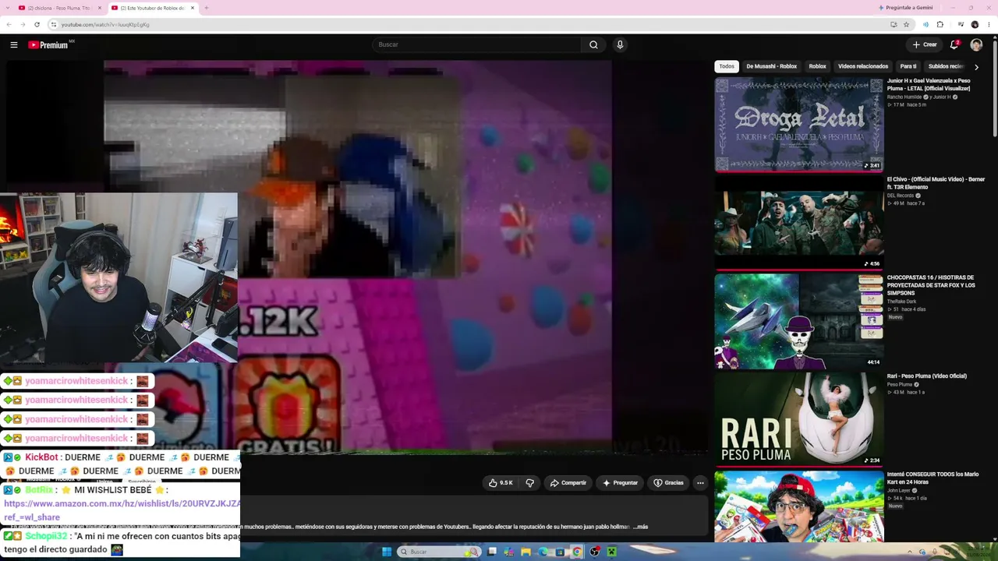Open the YouTube guide hamburger menu
Image resolution: width=998 pixels, height=561 pixels.
tap(13, 45)
